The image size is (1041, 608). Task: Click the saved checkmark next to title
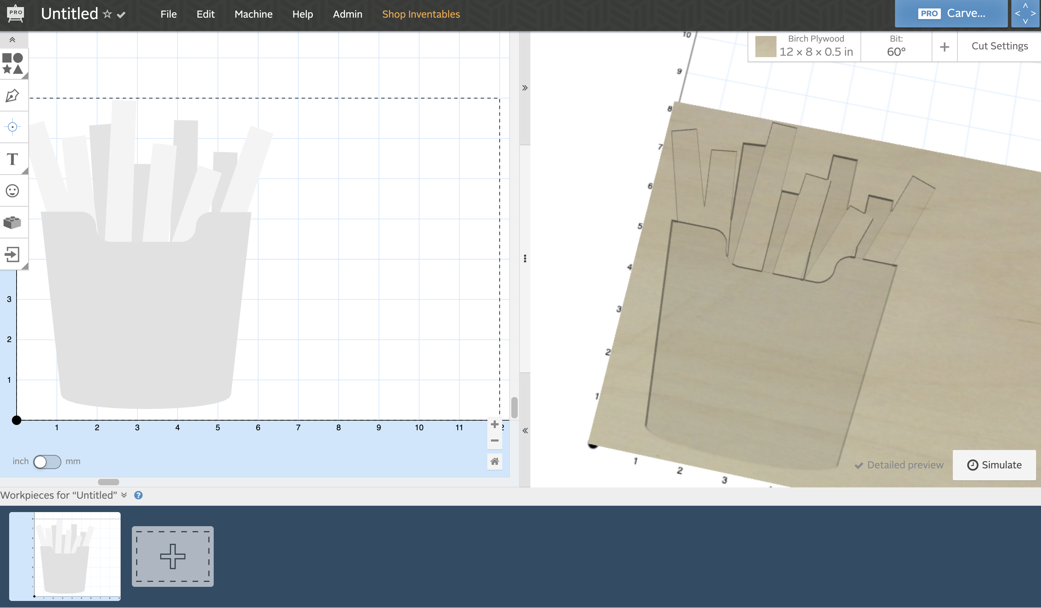[121, 15]
